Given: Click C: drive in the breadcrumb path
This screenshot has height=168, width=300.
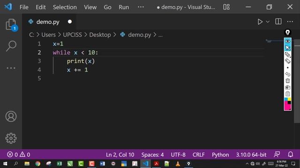Looking at the screenshot, I should point(31,35).
